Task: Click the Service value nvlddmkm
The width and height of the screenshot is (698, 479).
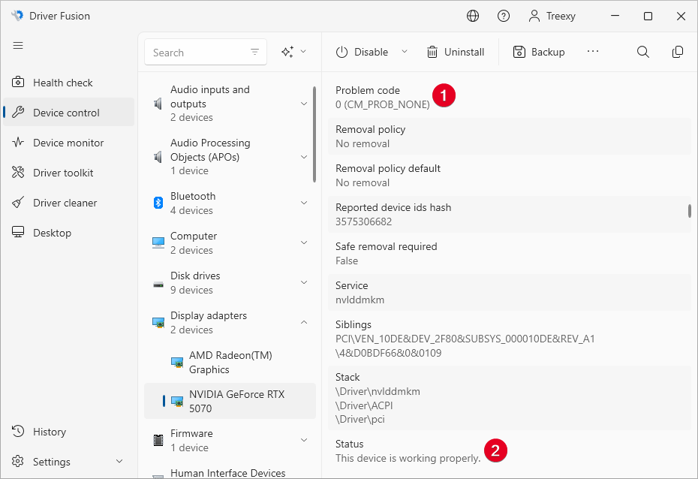Action: click(x=360, y=300)
